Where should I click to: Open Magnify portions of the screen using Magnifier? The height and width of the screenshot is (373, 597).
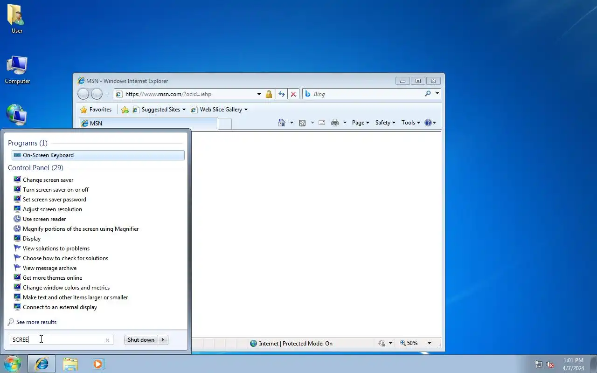(x=80, y=229)
